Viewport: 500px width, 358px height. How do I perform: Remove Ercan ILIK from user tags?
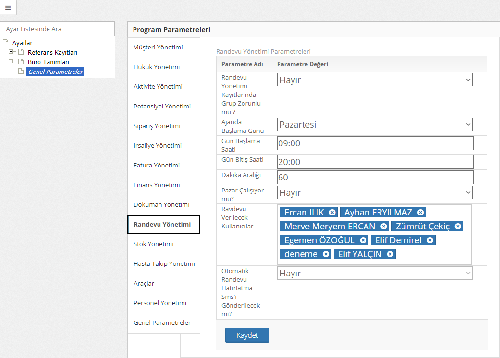click(x=332, y=213)
